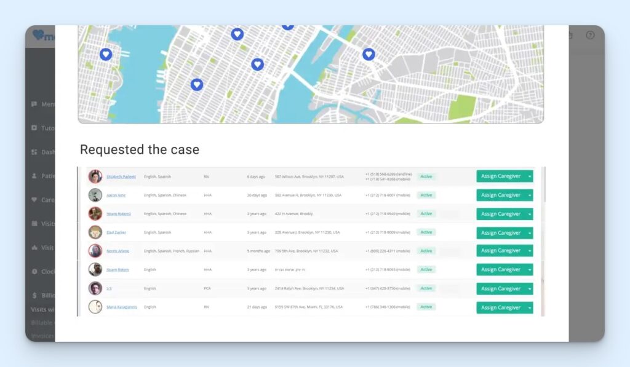Click the "Requested the case" heading
The image size is (630, 367).
(x=140, y=150)
